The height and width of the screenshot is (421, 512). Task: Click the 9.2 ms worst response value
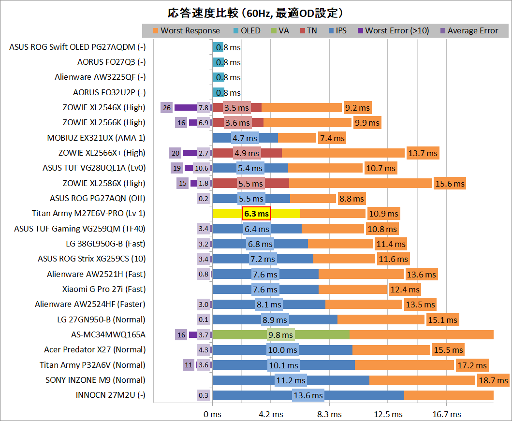coord(358,108)
